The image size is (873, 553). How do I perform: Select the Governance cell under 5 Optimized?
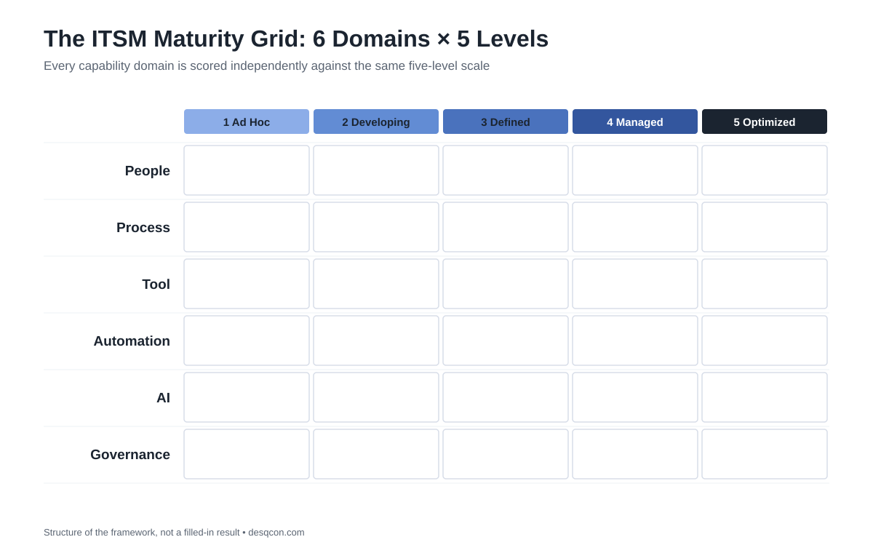click(x=765, y=454)
